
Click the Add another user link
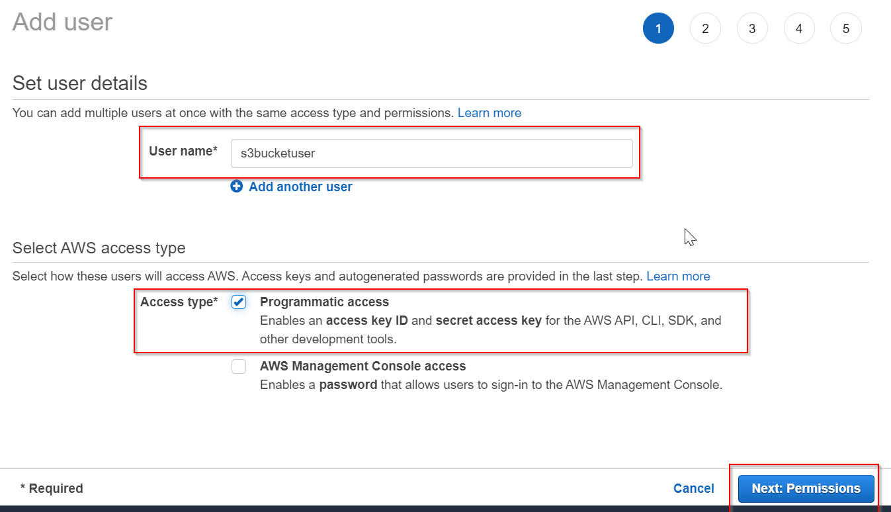point(300,187)
